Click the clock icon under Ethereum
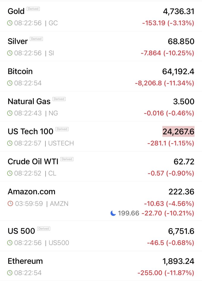The width and height of the screenshot is (202, 281). (10, 273)
